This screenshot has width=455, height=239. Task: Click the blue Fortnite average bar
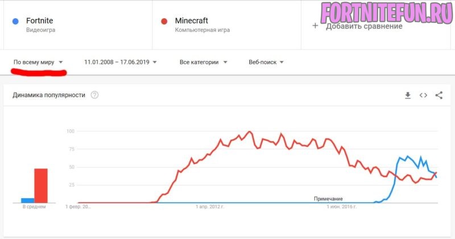[x=27, y=200]
